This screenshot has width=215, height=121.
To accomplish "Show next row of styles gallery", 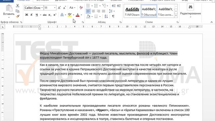I will pos(176,11).
